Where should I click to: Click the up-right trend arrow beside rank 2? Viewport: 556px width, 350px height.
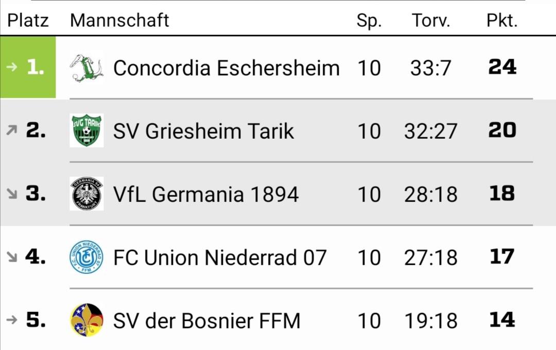(x=12, y=130)
